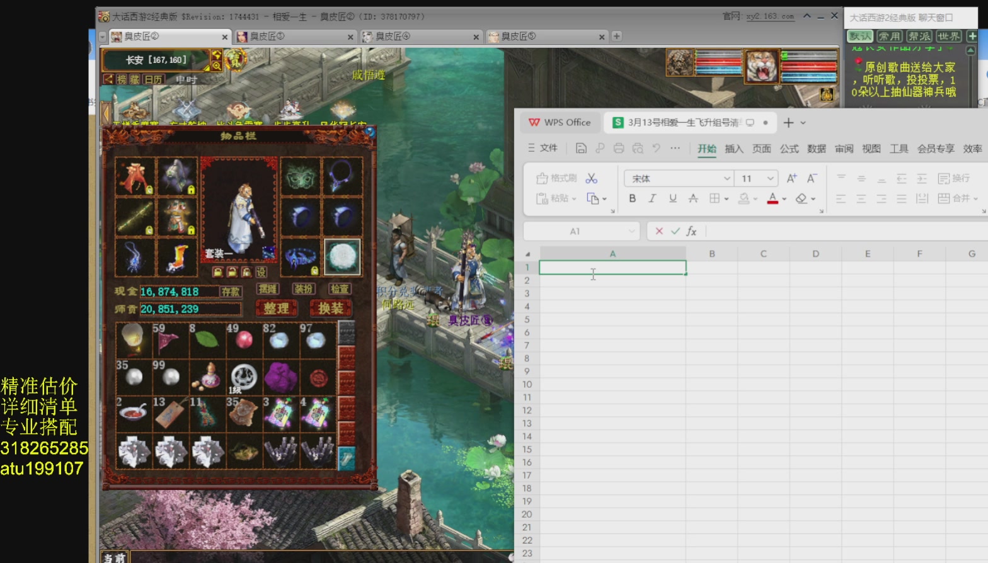Expand the copy dropdown arrow
988x563 pixels.
[x=604, y=199]
